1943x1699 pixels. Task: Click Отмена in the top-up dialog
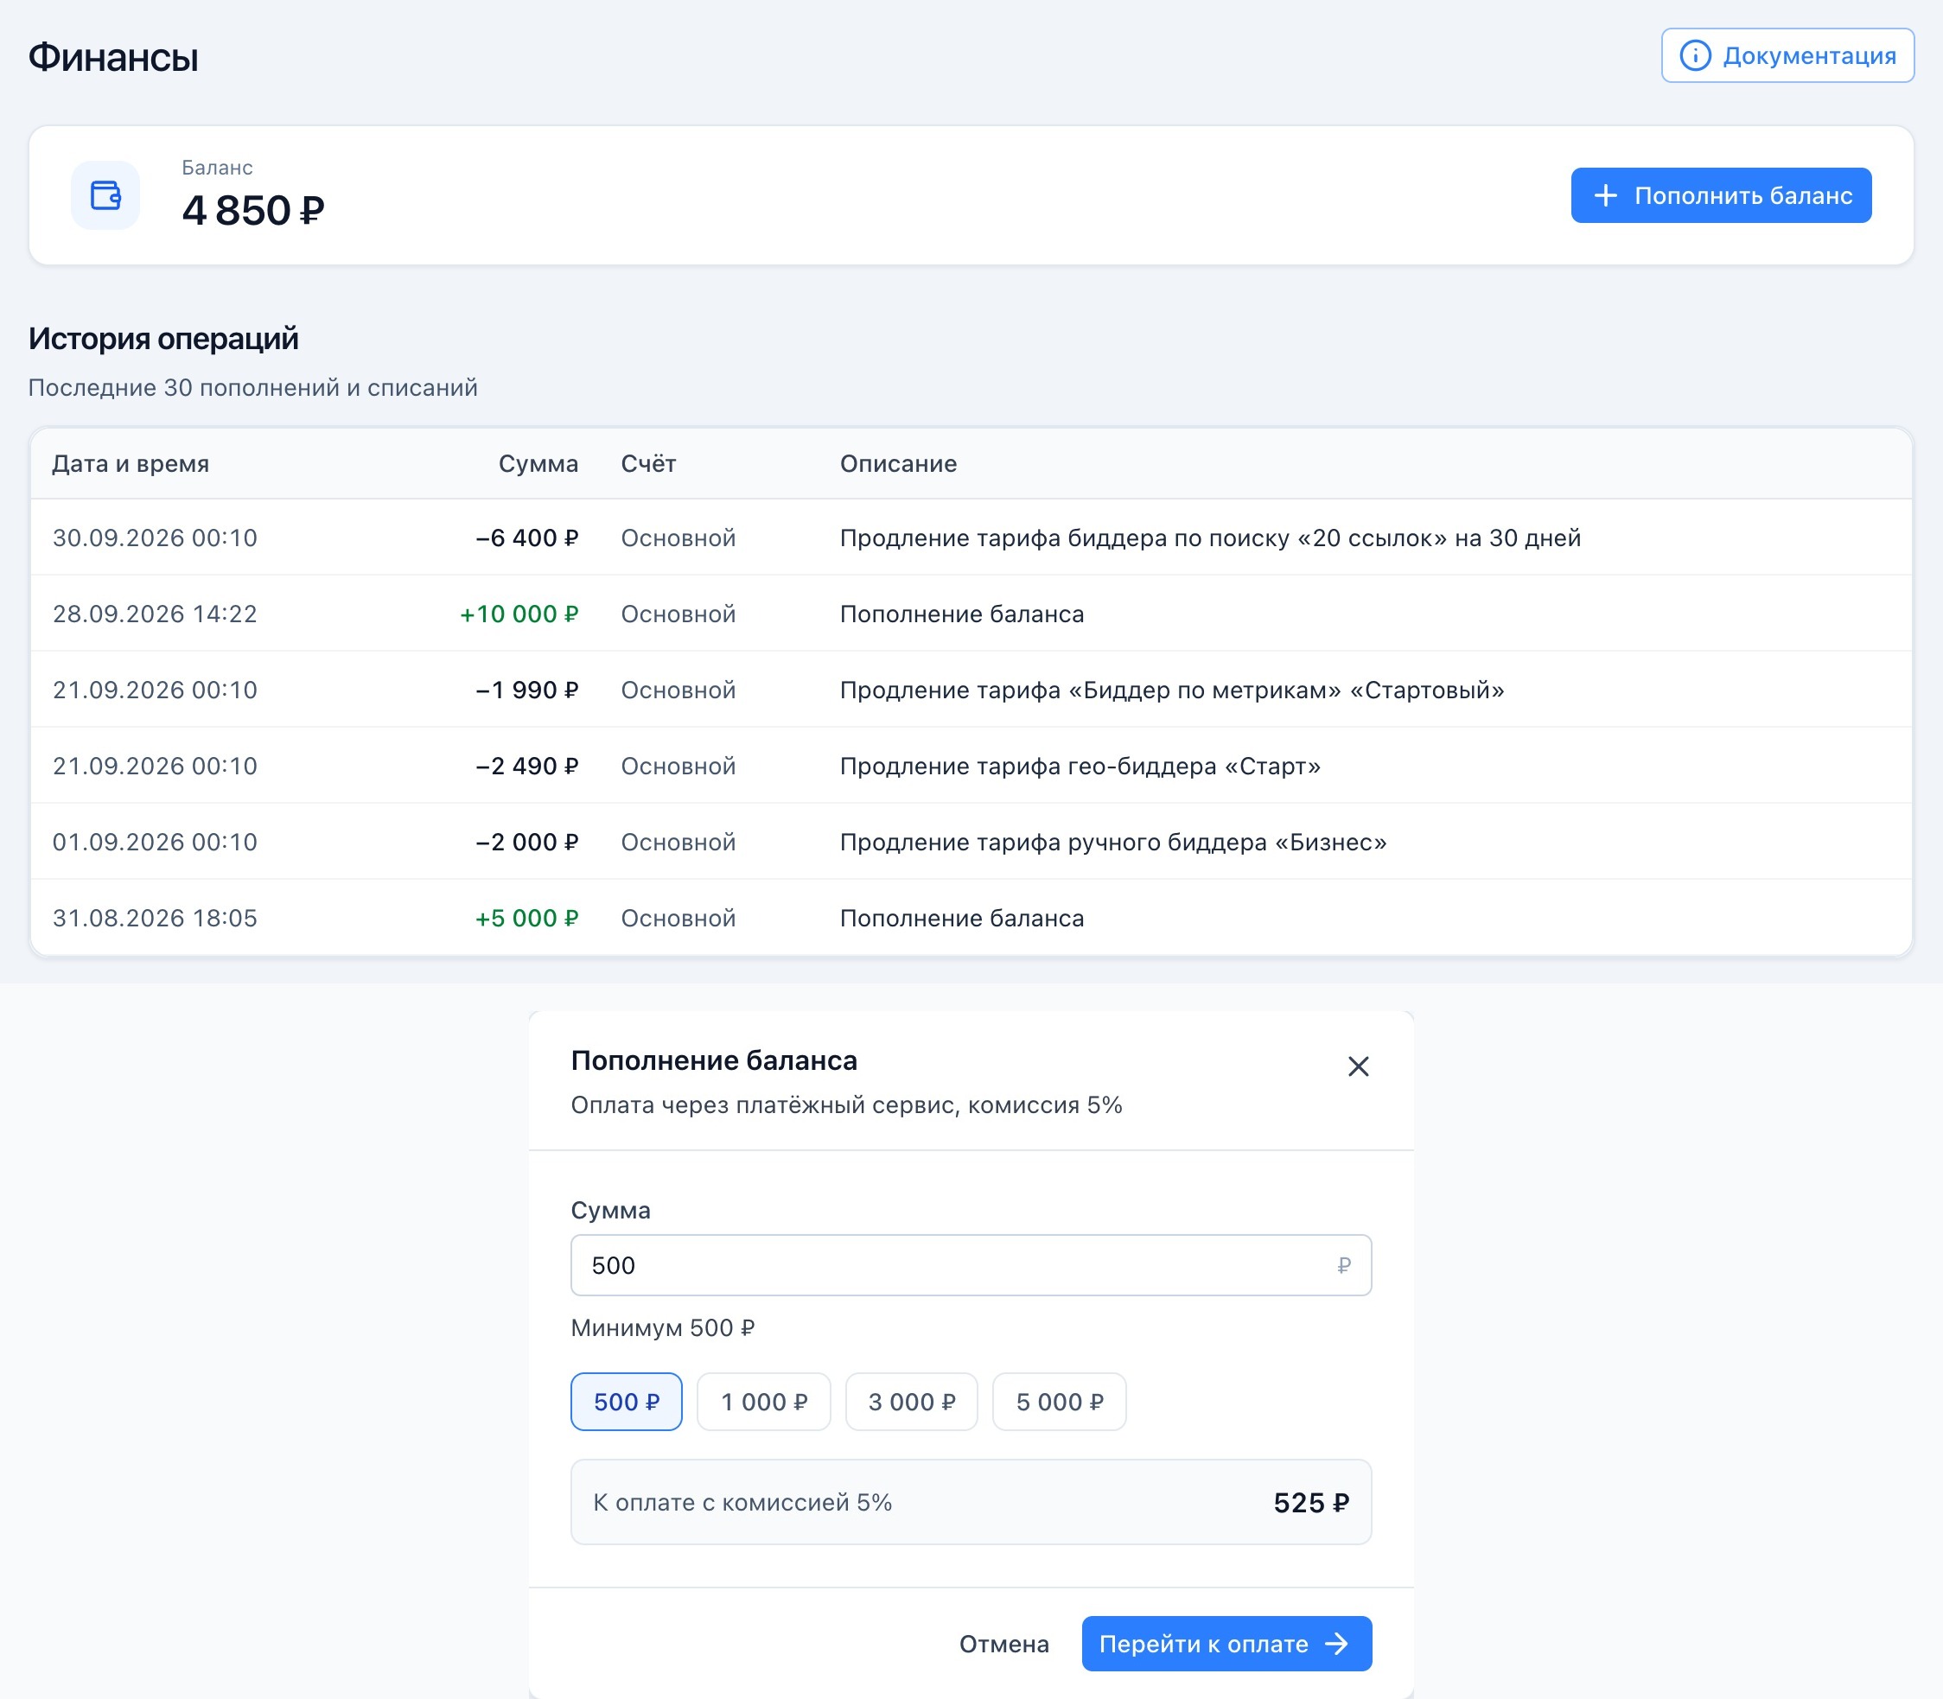1004,1644
